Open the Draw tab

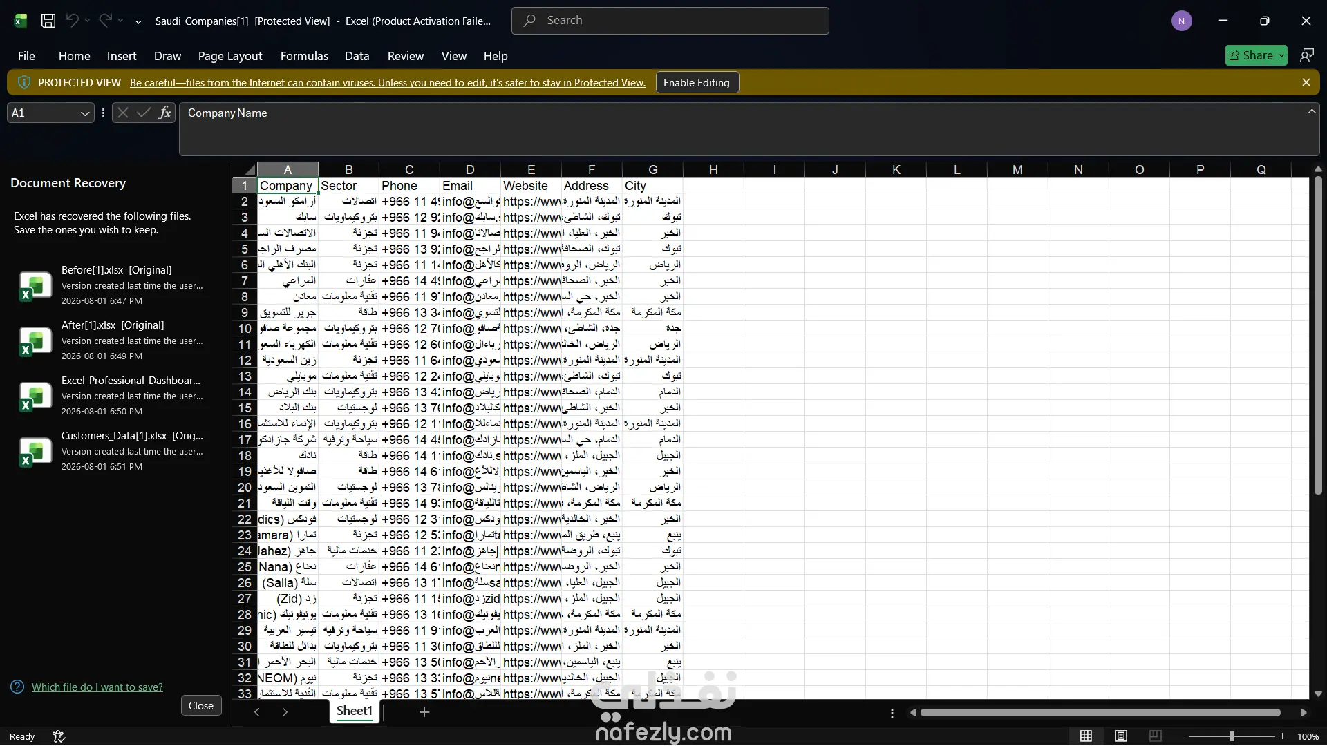pos(167,56)
